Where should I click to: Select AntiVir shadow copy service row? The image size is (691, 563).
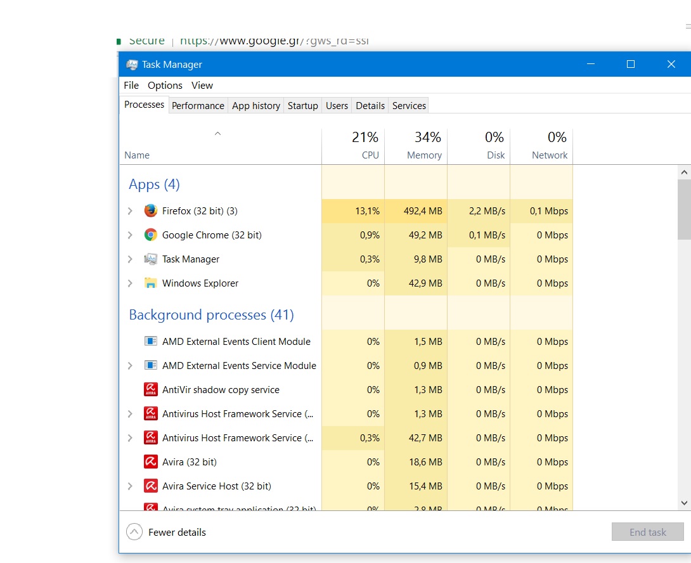[x=346, y=390]
